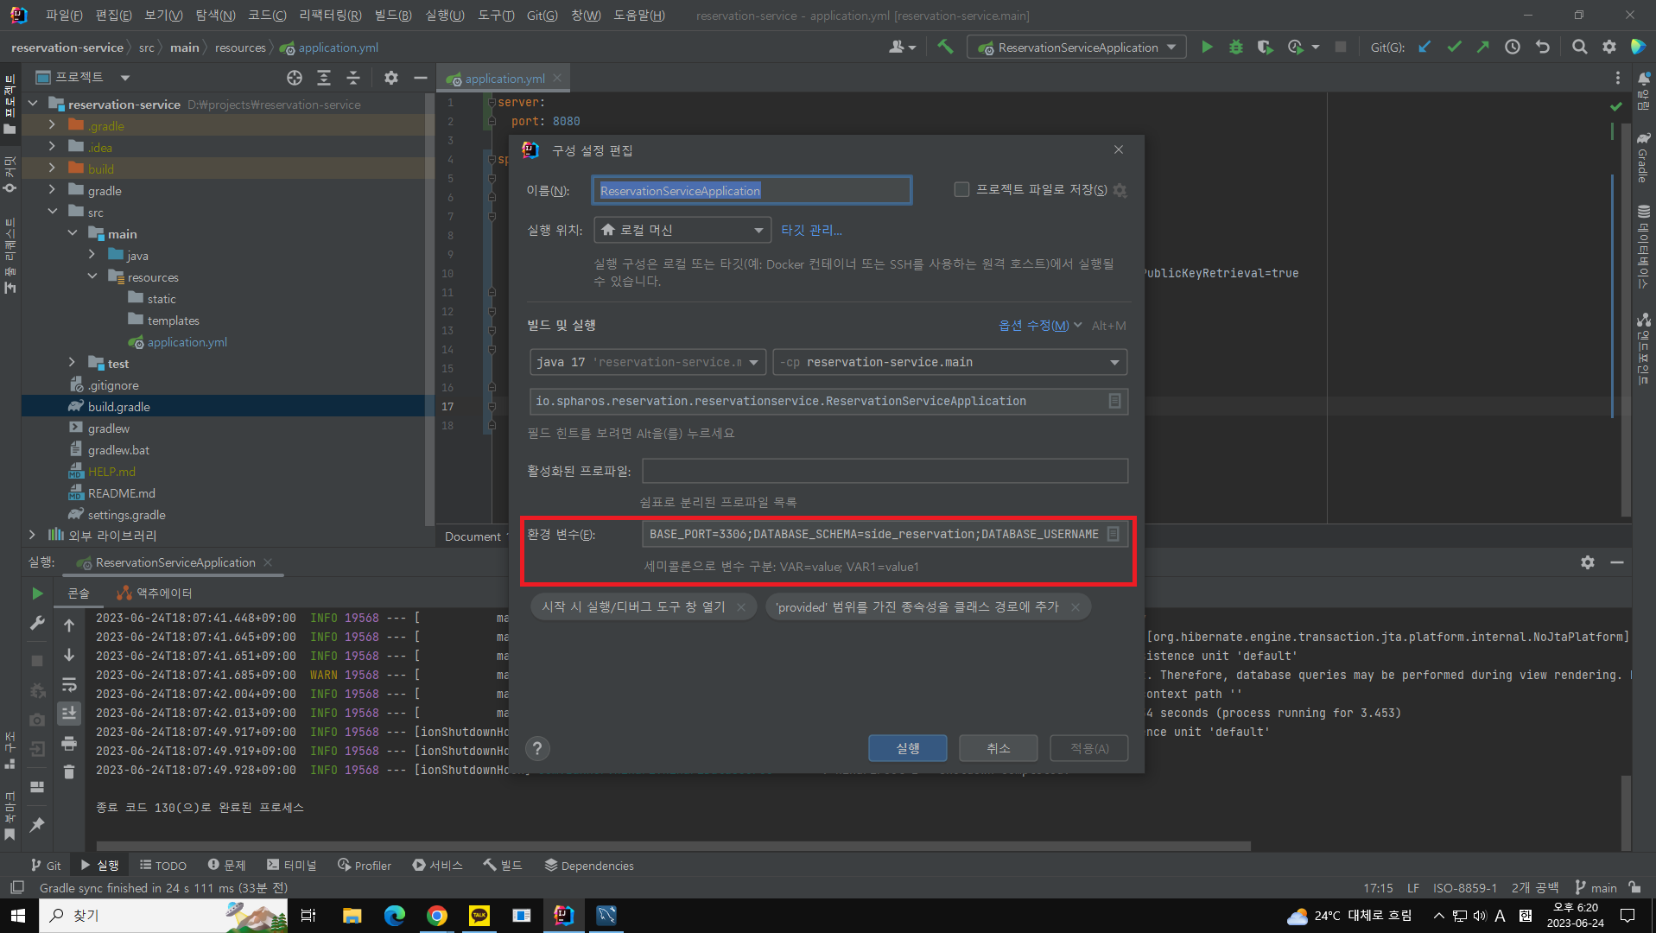Click Git update project arrow icon
1656x933 pixels.
pyautogui.click(x=1424, y=48)
